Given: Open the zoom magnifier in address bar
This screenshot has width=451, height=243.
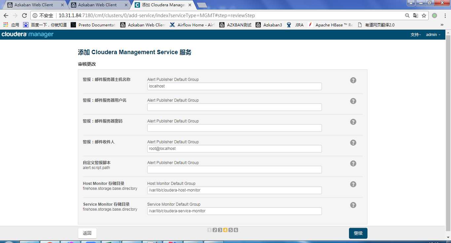Looking at the screenshot, I should (x=407, y=16).
